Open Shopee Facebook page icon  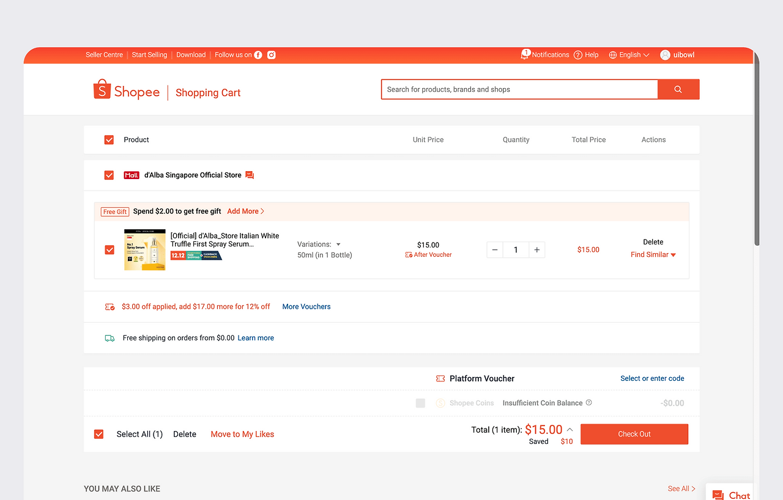[x=258, y=55]
